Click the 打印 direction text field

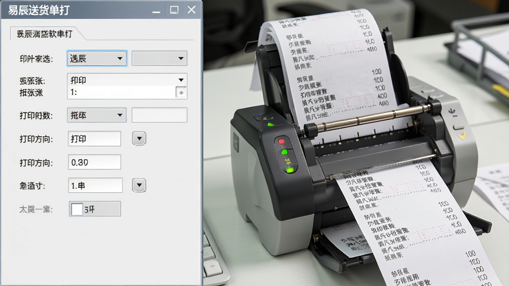(94, 139)
